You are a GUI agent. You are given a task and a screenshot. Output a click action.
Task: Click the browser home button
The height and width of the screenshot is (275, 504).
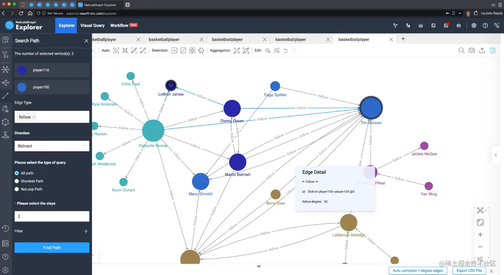point(30,13)
